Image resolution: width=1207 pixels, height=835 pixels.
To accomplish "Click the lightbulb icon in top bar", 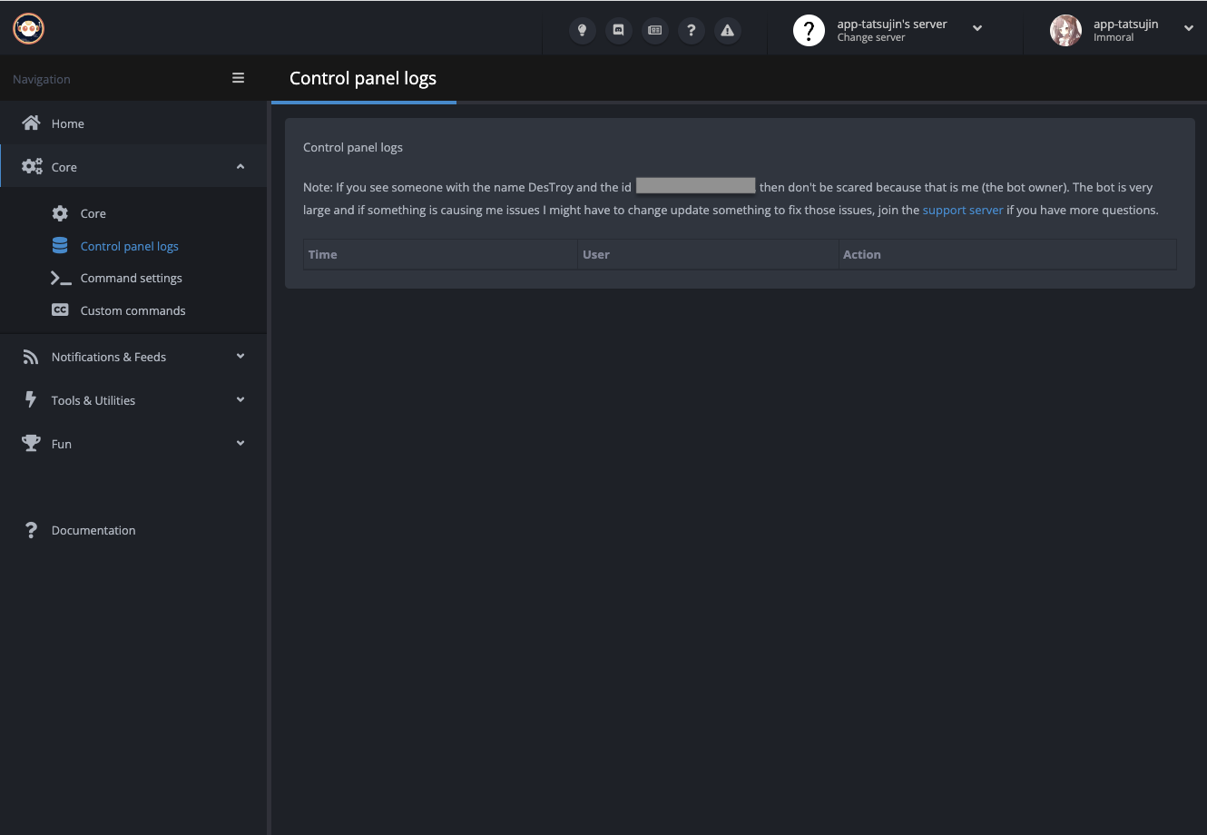I will [x=582, y=30].
